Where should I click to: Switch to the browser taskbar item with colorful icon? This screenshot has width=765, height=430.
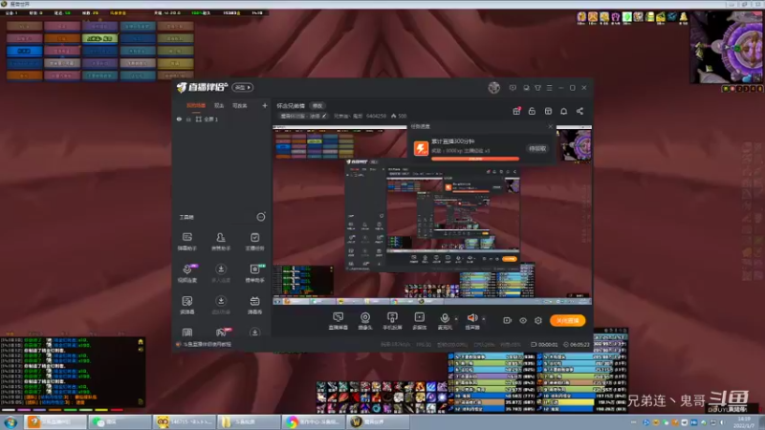click(x=314, y=421)
